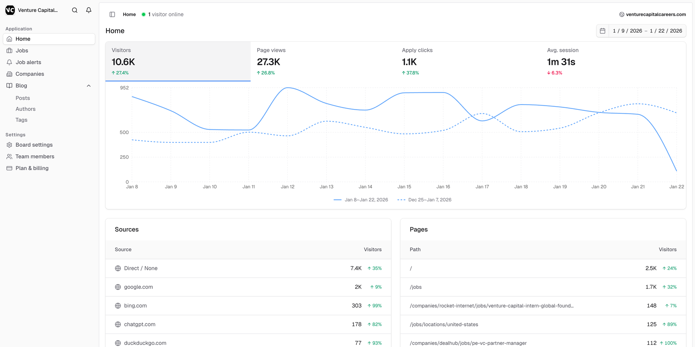This screenshot has height=347, width=695.
Task: Toggle the Dec 25–Jan 7 legend series
Action: (x=424, y=200)
